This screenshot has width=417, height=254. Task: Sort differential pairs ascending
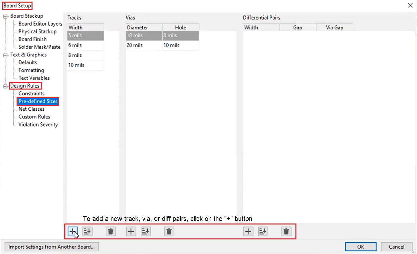(263, 231)
